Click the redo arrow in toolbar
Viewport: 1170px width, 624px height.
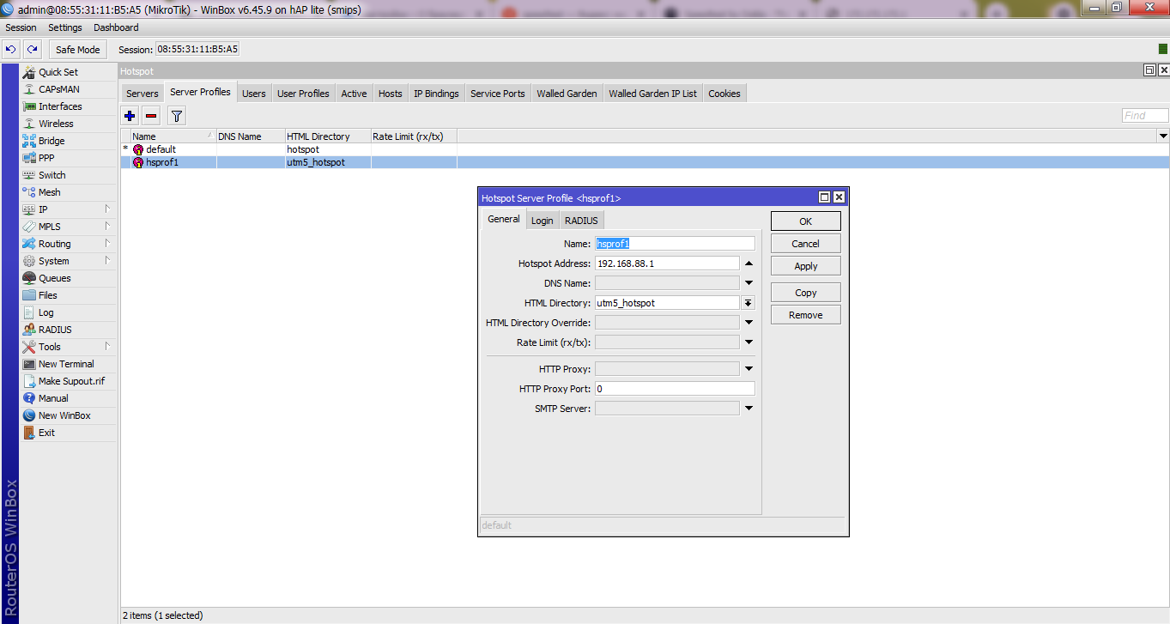pos(32,50)
